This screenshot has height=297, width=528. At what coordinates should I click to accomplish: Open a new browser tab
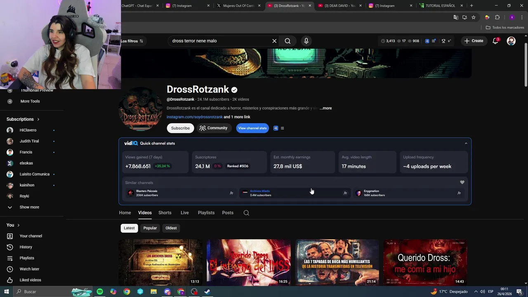coord(471,6)
